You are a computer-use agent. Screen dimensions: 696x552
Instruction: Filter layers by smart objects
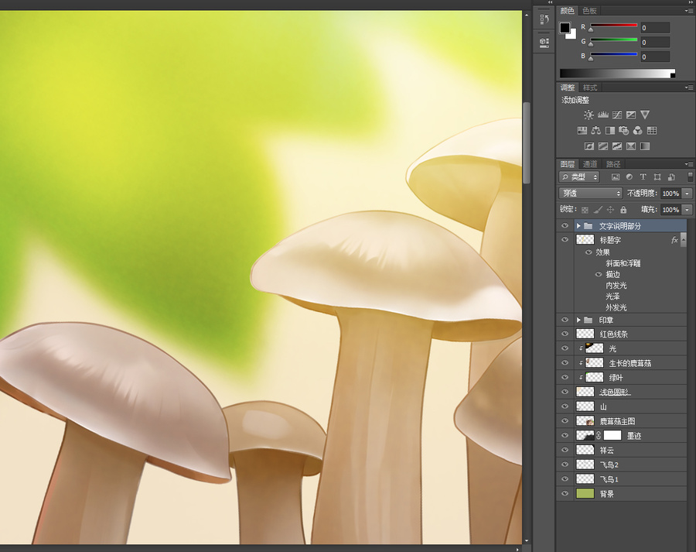pos(671,177)
